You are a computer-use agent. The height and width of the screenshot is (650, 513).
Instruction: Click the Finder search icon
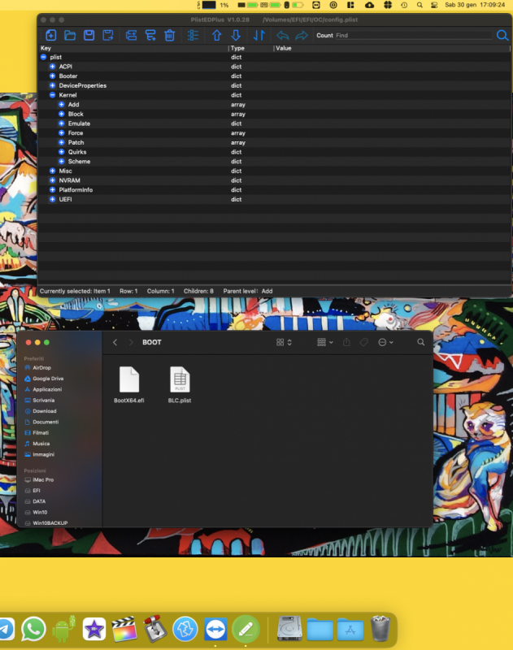point(420,342)
